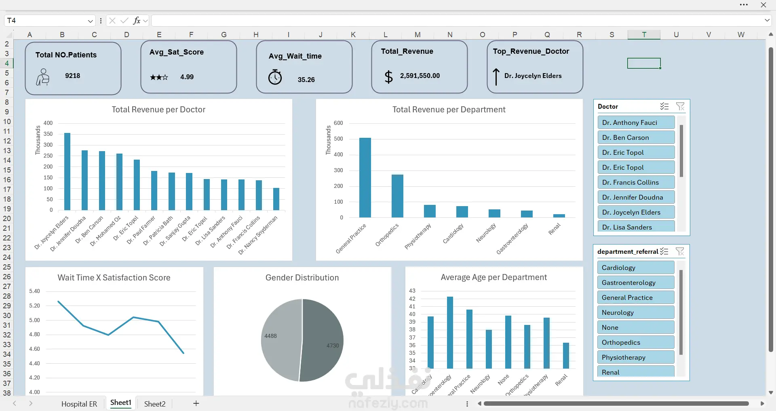Click the department_referral slicer scrollbar thumb

click(681, 312)
